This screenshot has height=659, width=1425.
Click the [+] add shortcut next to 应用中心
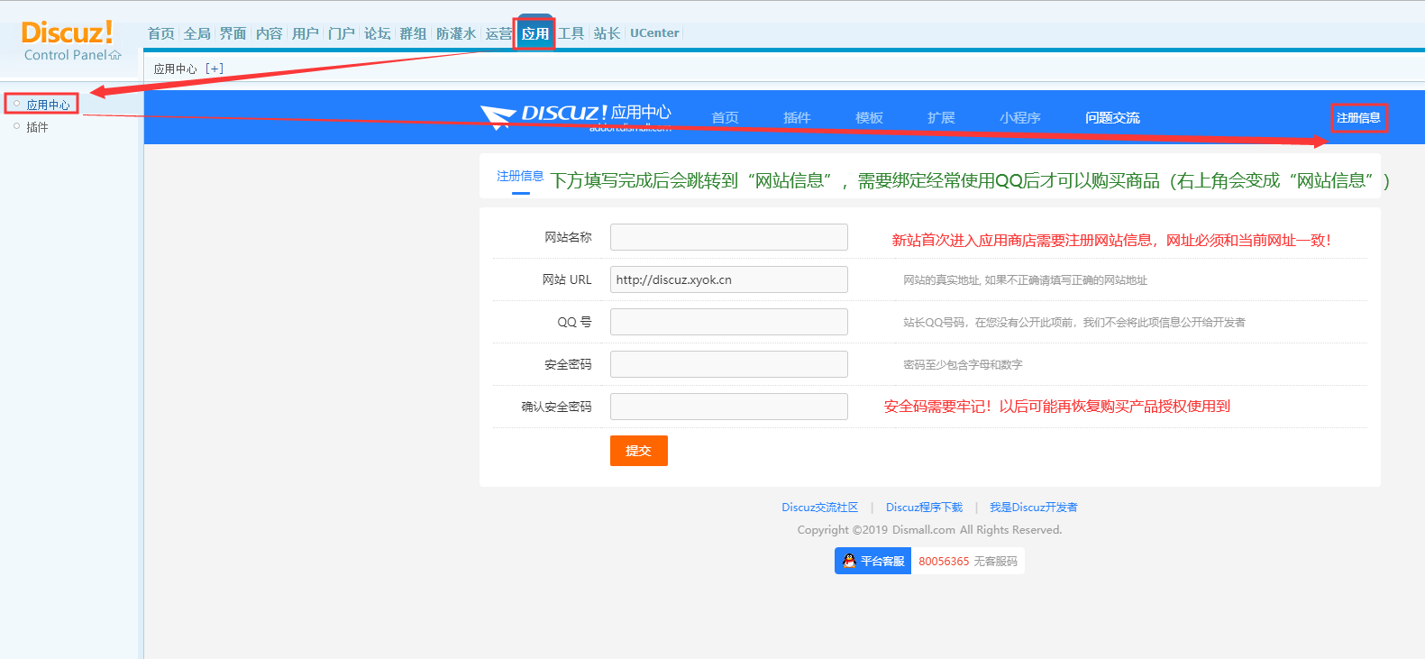(214, 69)
